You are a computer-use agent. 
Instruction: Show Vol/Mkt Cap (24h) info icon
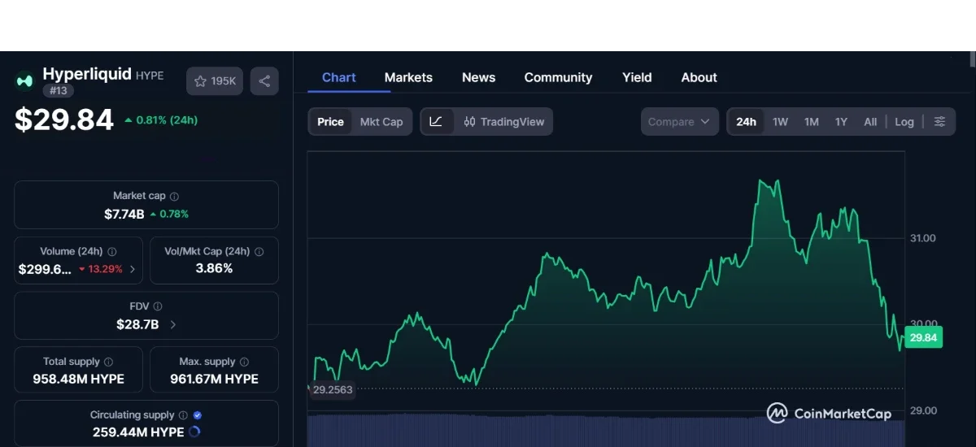259,252
